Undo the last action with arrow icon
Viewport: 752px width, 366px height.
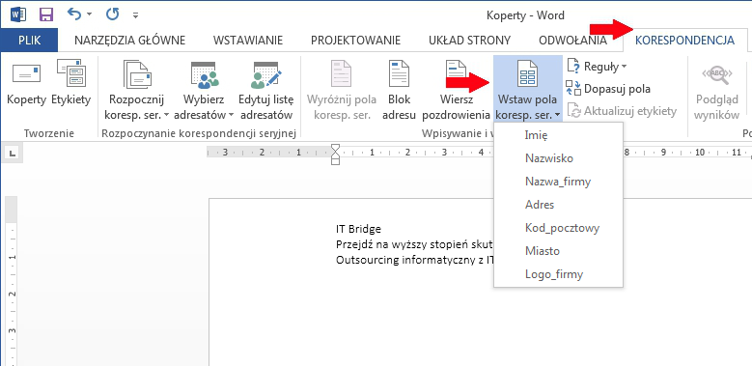pyautogui.click(x=75, y=14)
